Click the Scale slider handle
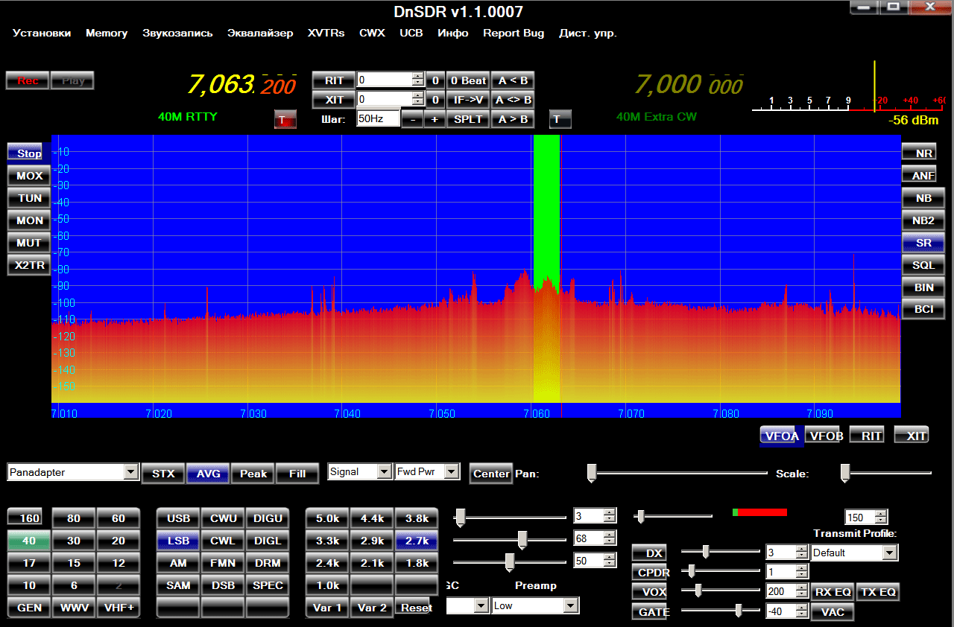The image size is (954, 627). click(844, 472)
